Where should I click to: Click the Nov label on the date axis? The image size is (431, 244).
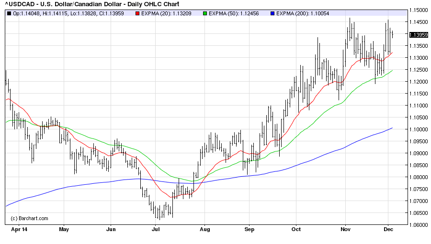(345, 229)
